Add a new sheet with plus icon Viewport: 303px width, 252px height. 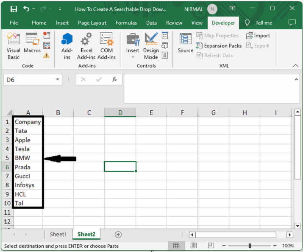(118, 235)
